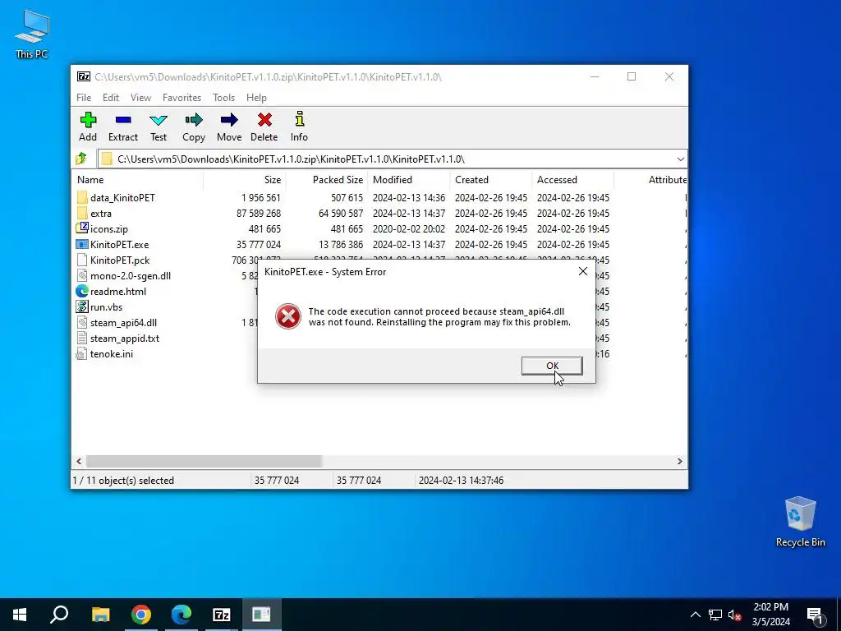Launch Microsoft Edge from the taskbar
This screenshot has width=841, height=631.
coord(182,615)
